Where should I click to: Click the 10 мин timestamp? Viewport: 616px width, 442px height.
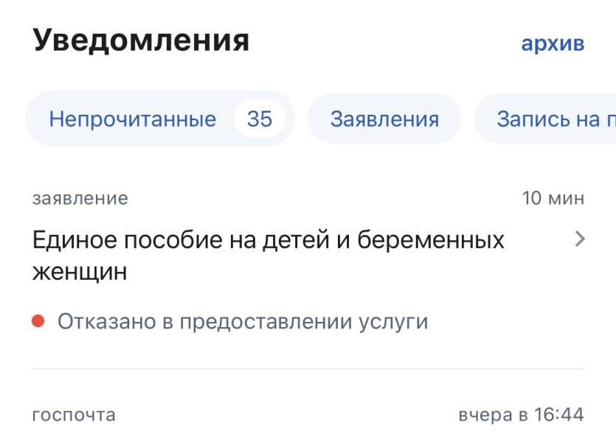(553, 198)
